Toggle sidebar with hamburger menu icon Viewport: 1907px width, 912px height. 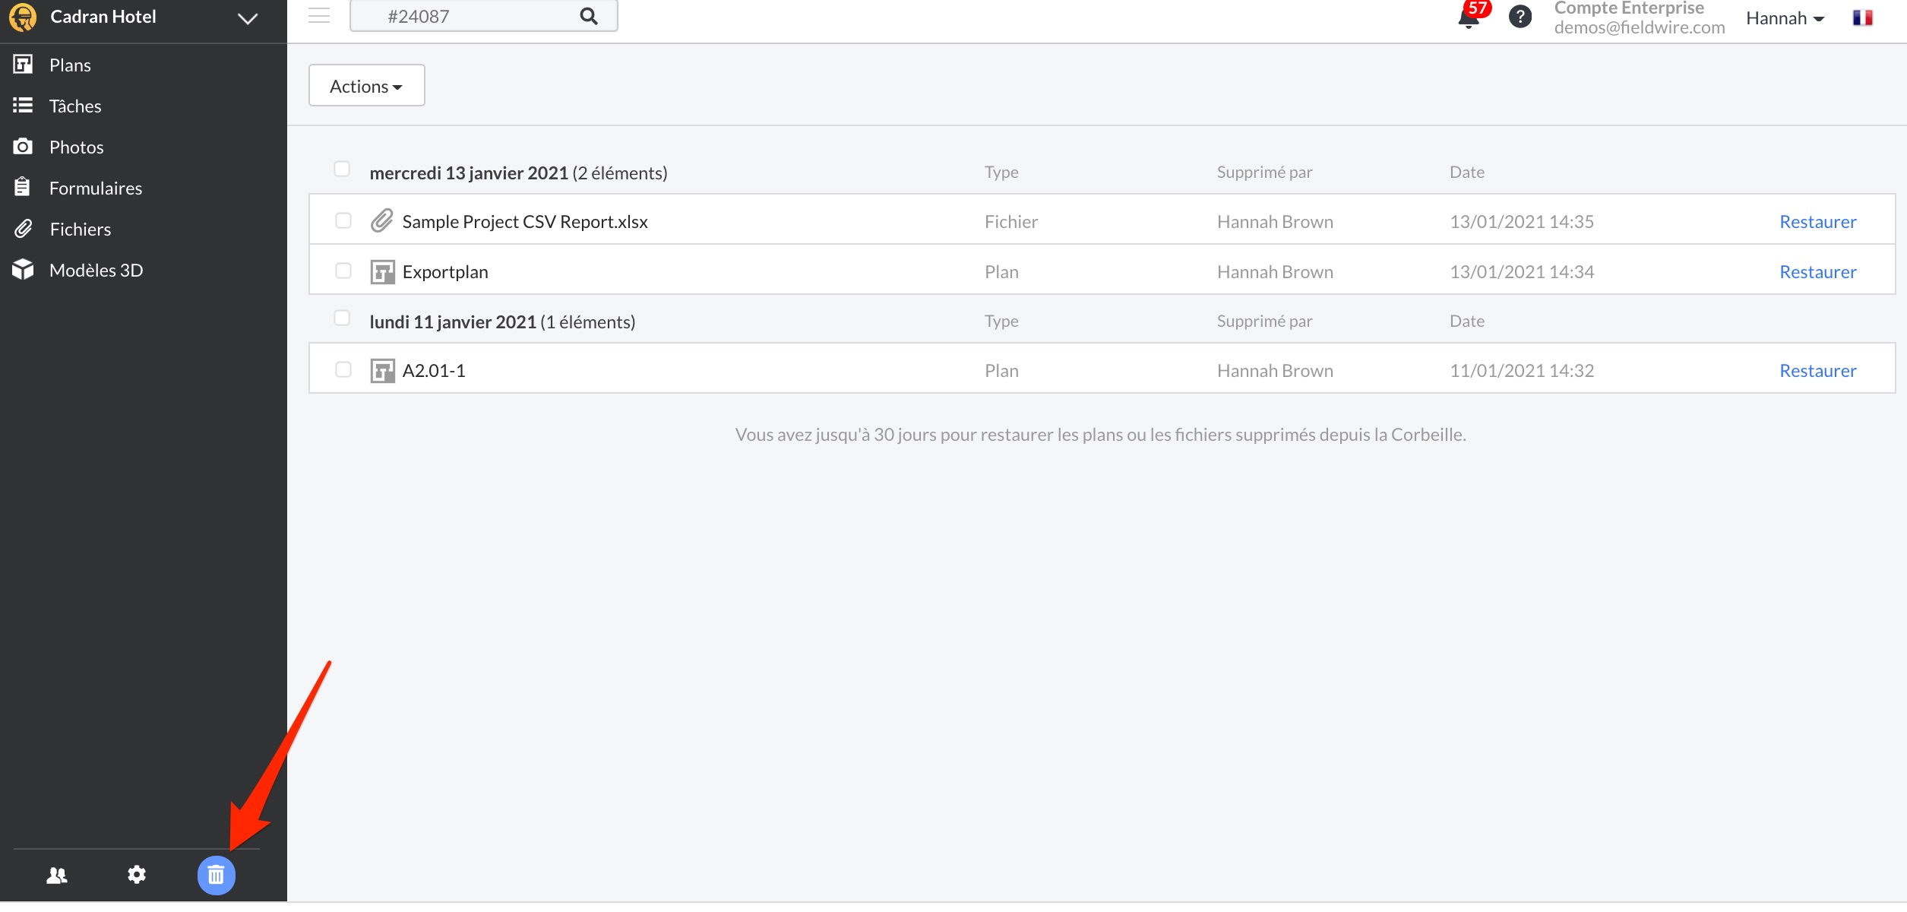click(x=319, y=16)
